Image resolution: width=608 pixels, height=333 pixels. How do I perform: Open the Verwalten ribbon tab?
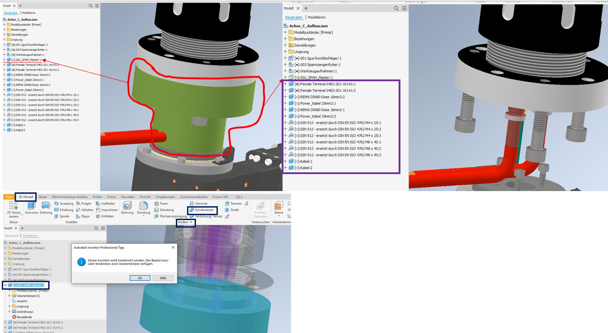[x=128, y=197]
